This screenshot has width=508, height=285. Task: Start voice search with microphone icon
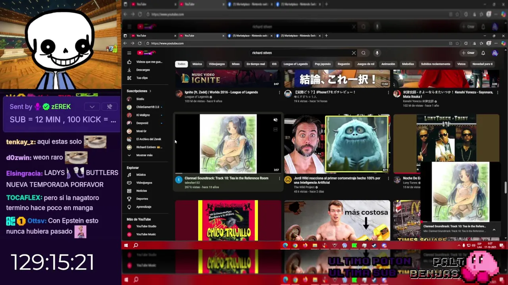click(x=377, y=53)
